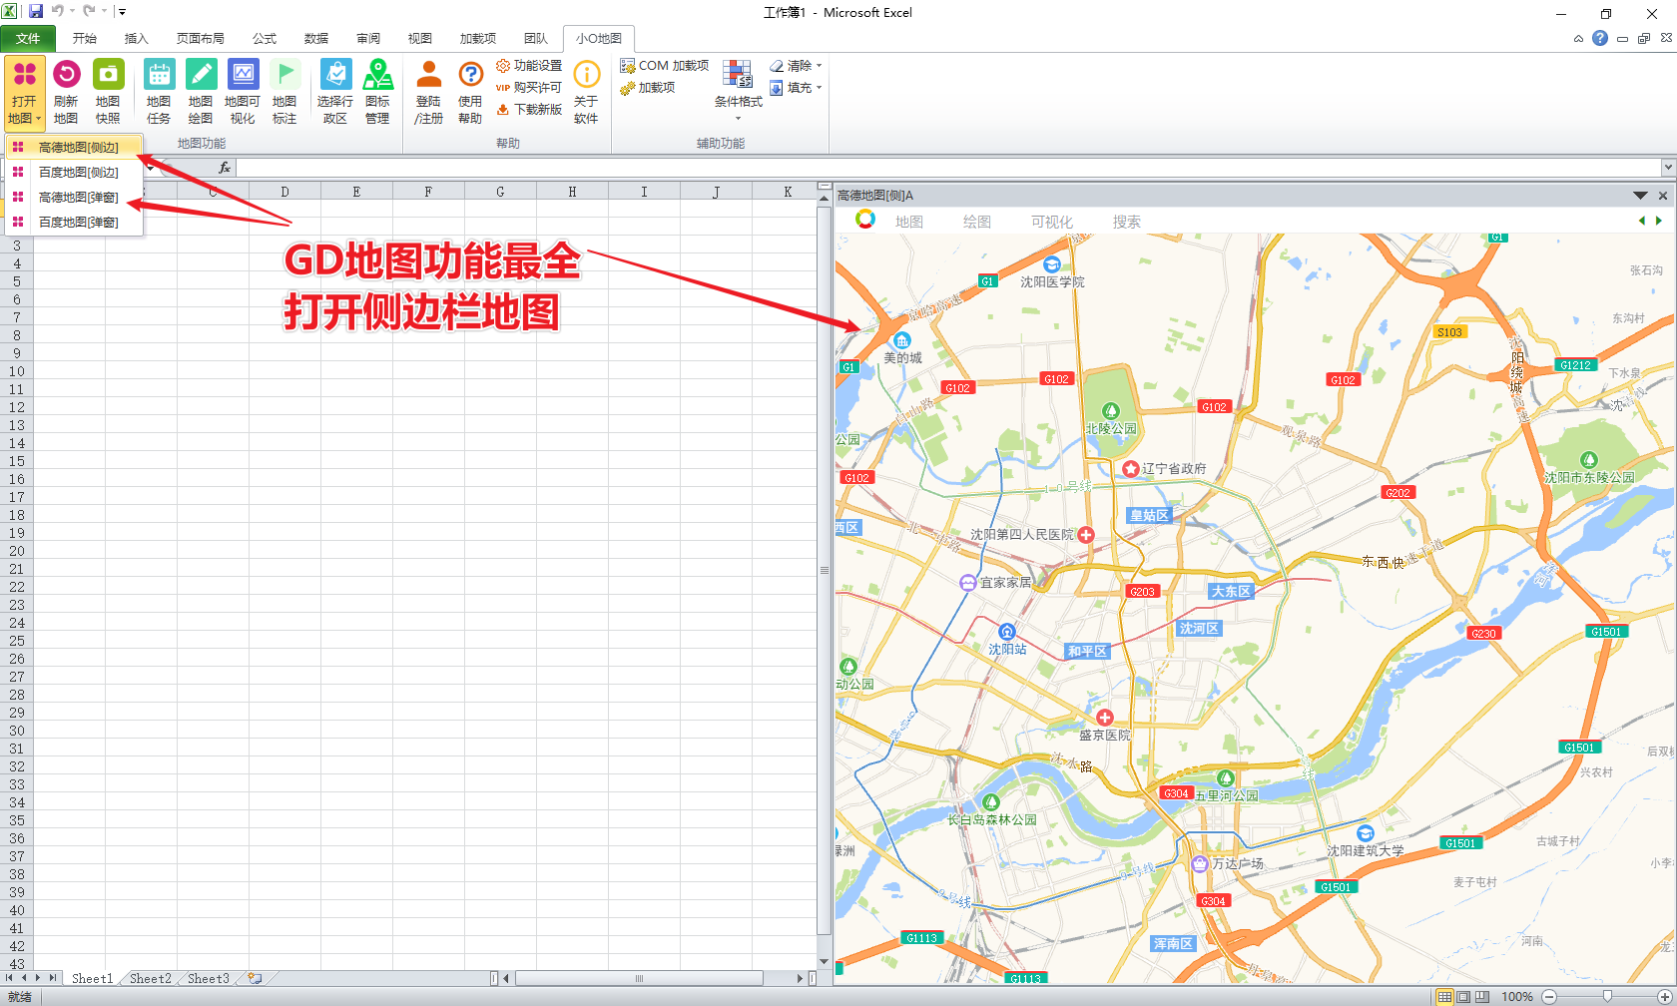Click the 刷新地图 refresh icon

pos(66,92)
